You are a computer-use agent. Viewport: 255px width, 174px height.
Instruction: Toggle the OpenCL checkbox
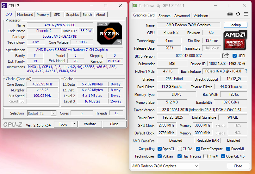pyautogui.click(x=159, y=149)
